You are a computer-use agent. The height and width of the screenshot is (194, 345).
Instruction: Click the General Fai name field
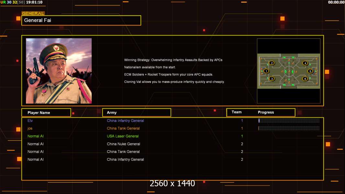pos(81,20)
